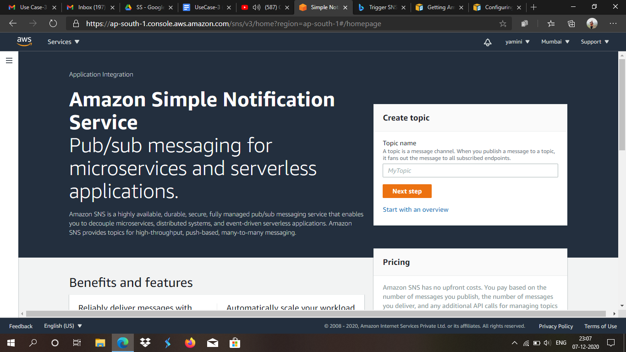Open the Feedback link in footer
The width and height of the screenshot is (626, 352).
coord(21,326)
